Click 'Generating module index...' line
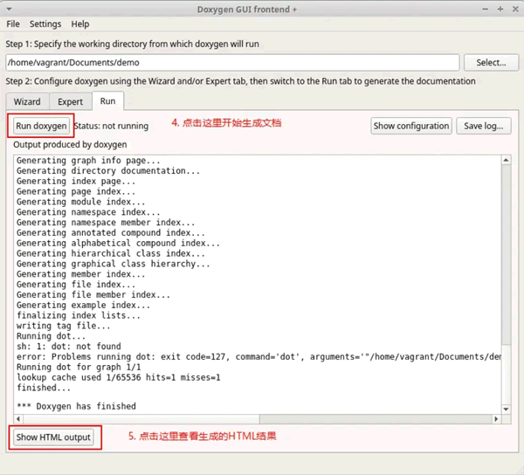This screenshot has width=524, height=475. [81, 202]
